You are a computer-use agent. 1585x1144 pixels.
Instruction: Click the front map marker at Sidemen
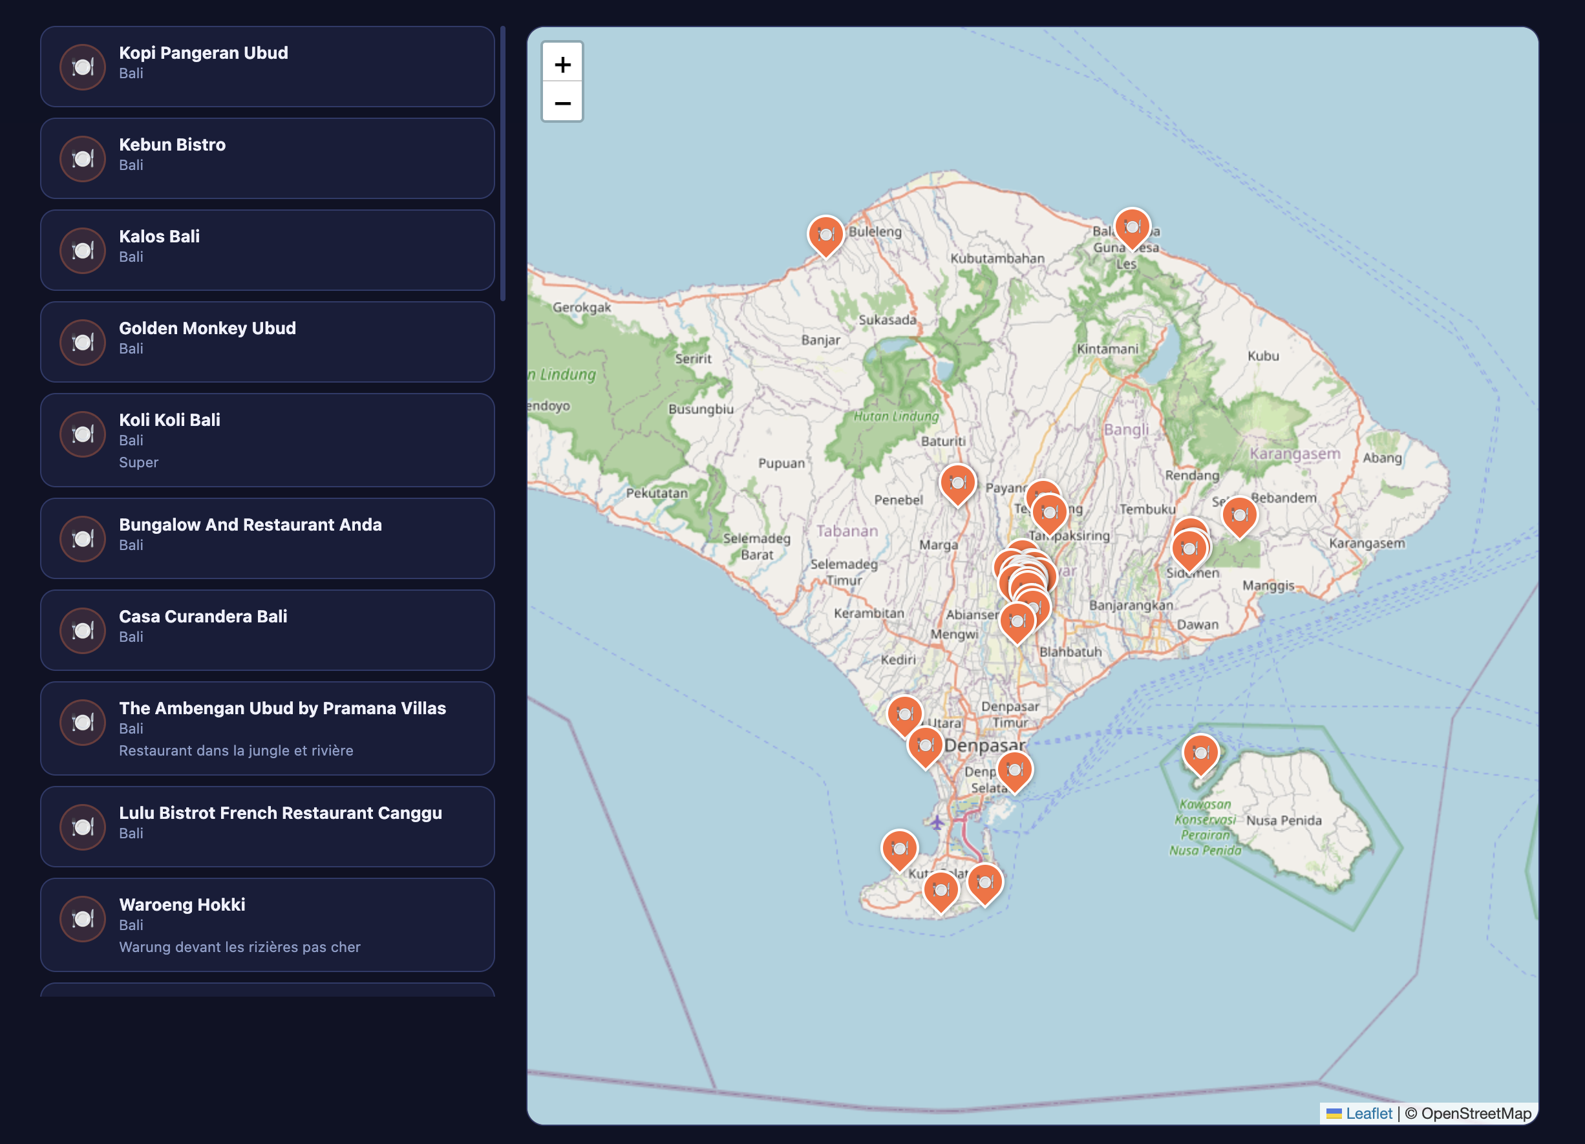1189,549
